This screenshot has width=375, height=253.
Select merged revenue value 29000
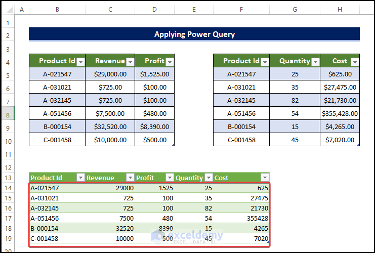click(110, 188)
